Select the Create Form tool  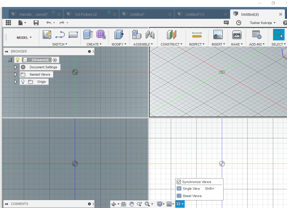coord(101,34)
